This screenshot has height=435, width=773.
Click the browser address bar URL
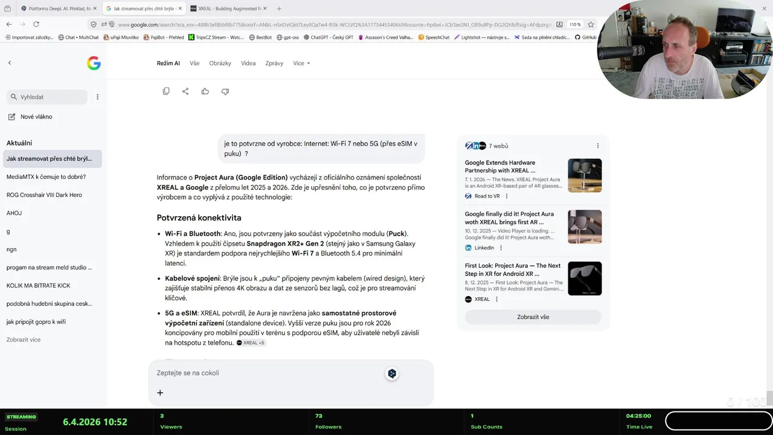point(335,24)
